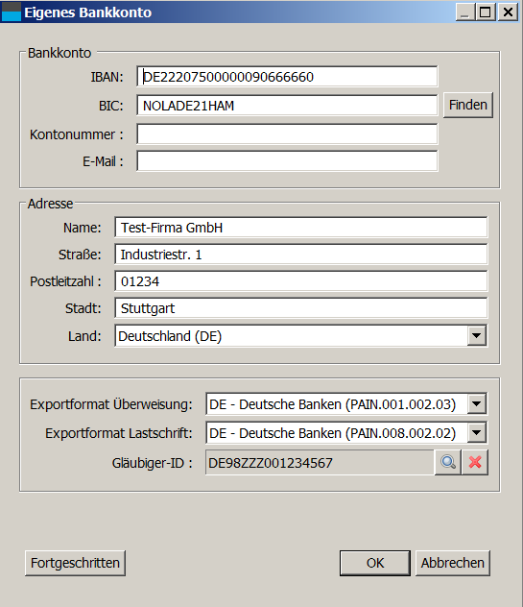Image resolution: width=523 pixels, height=607 pixels.
Task: Select the Postleitzahl field showing 01234
Action: point(301,281)
